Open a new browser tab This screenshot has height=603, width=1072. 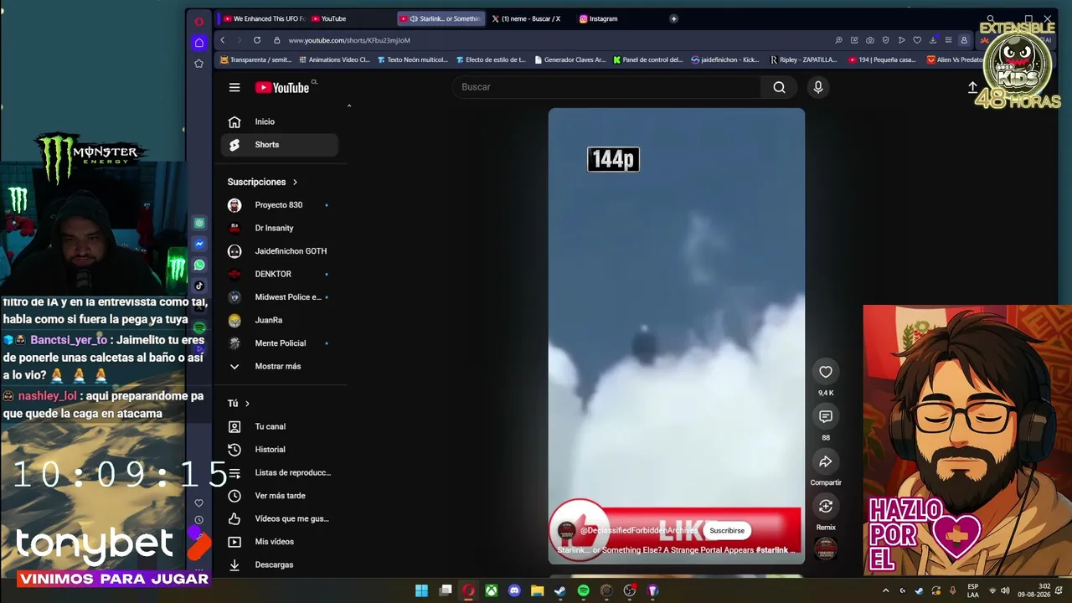[673, 18]
